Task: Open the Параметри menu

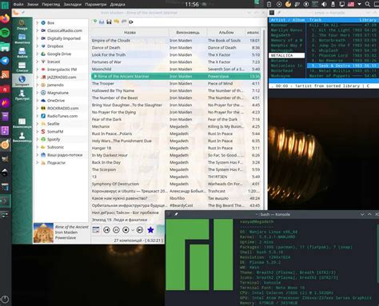Action: (96, 4)
